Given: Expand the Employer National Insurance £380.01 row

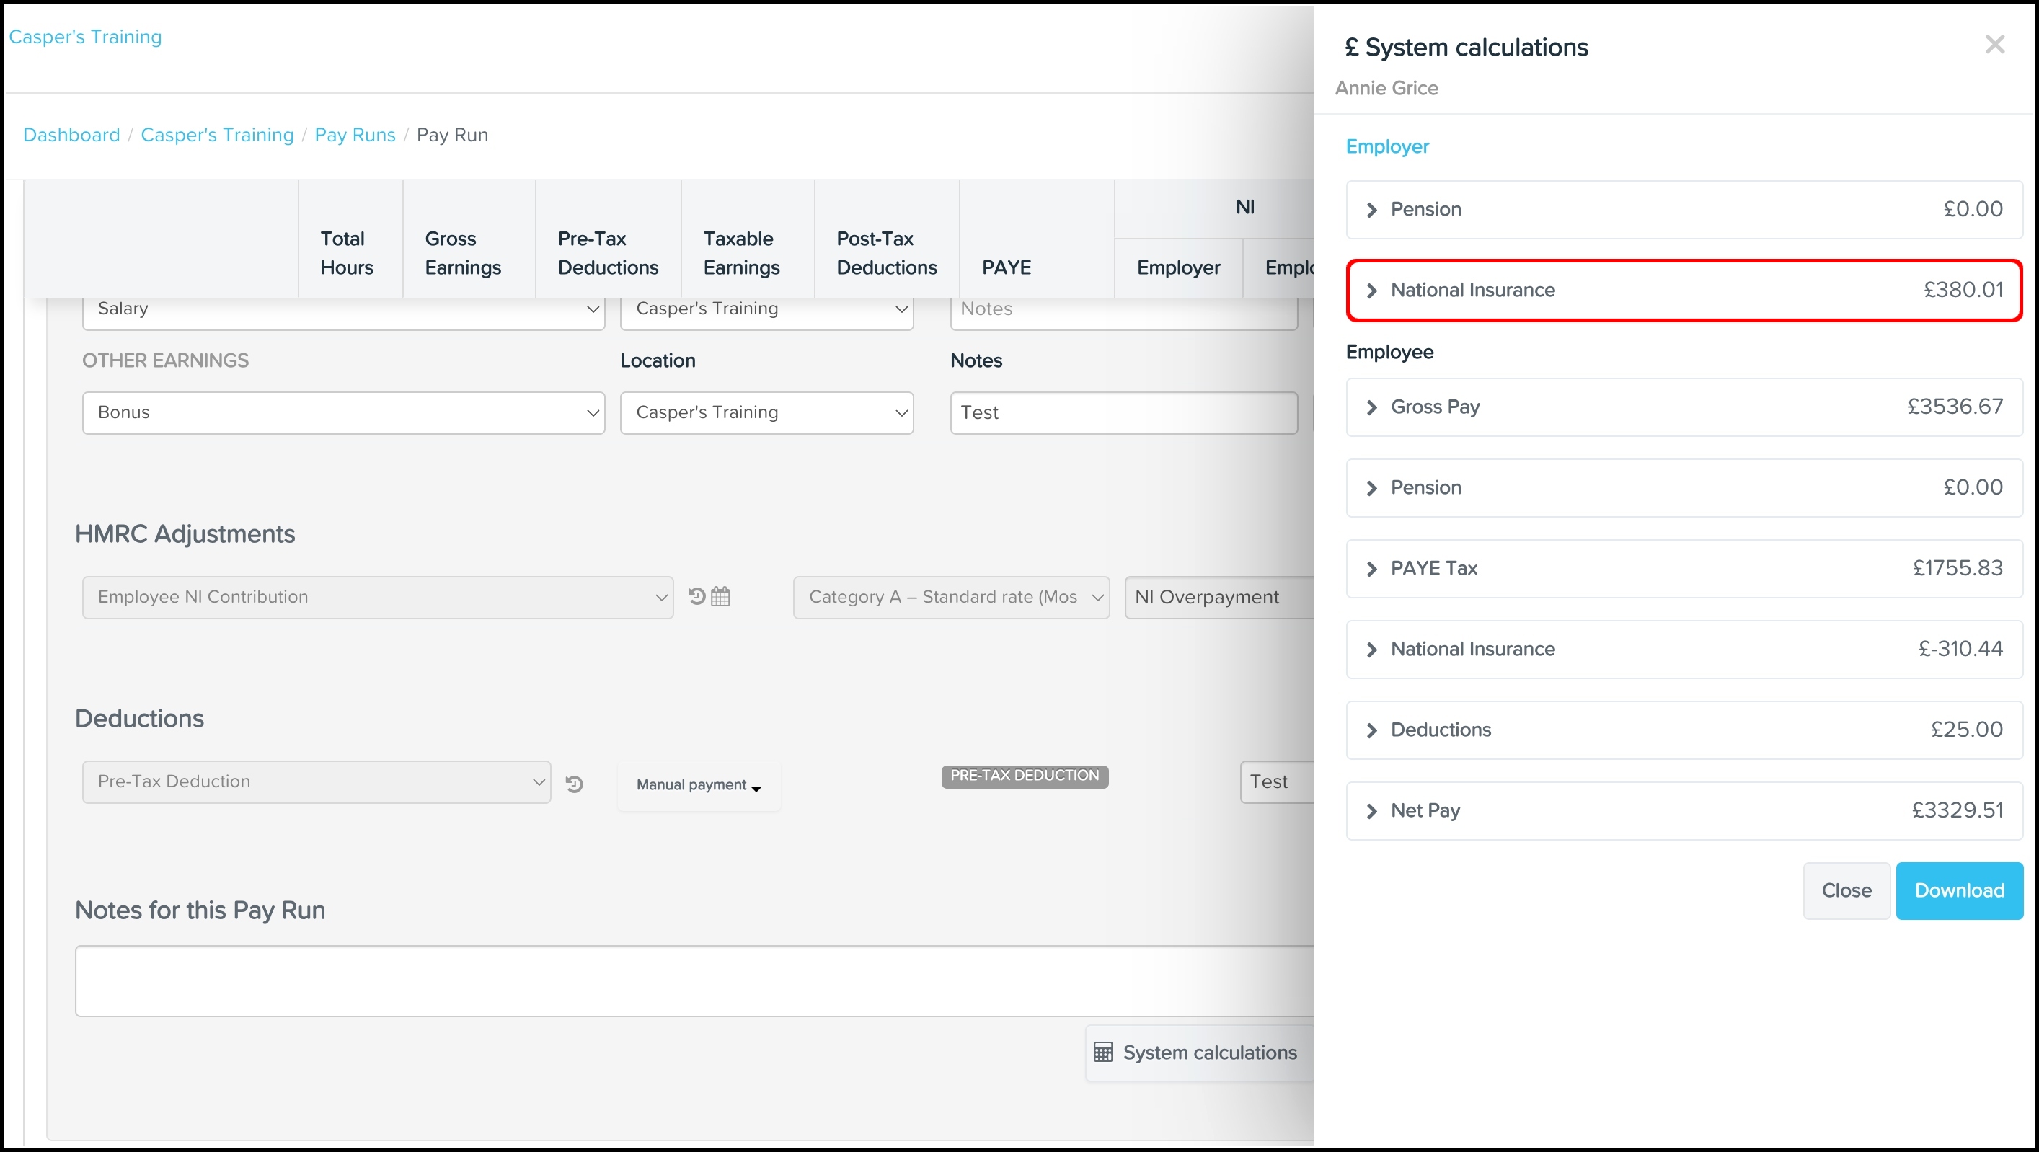Looking at the screenshot, I should [1684, 291].
